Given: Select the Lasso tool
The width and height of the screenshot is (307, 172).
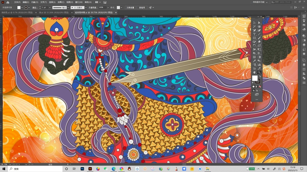Looking at the screenshot, I should tap(259, 27).
